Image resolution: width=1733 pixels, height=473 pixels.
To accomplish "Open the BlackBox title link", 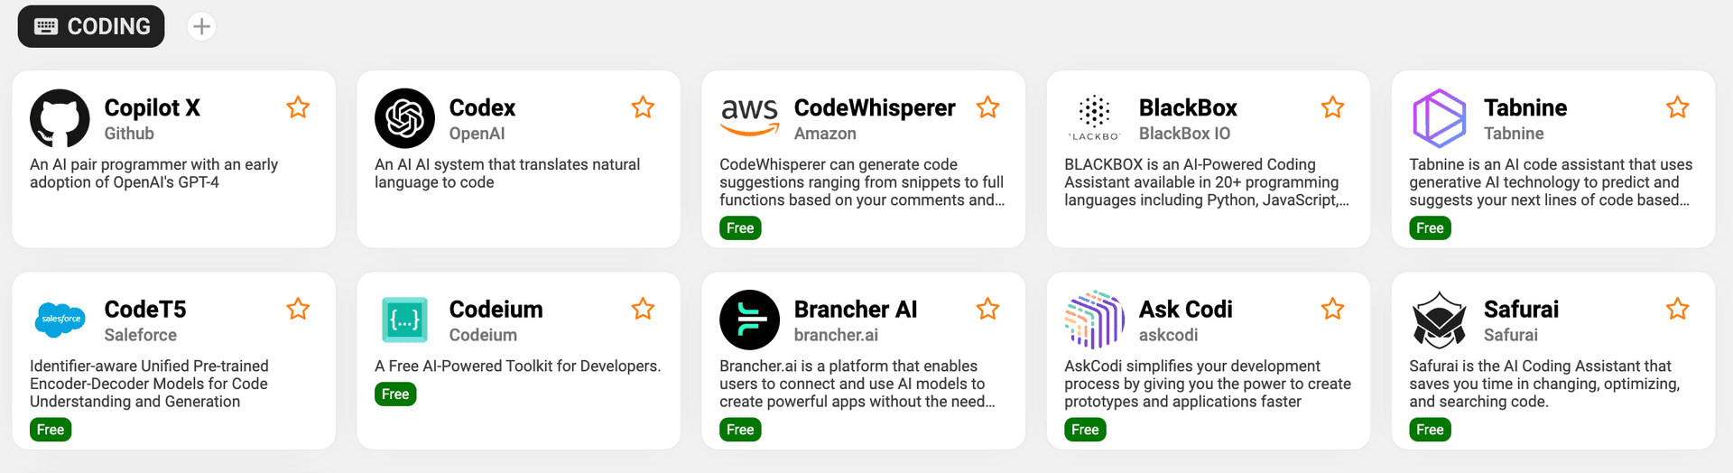I will tap(1188, 107).
